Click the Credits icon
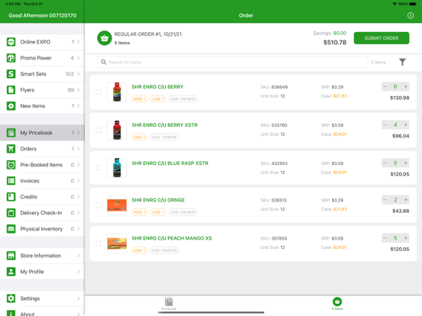 11,197
